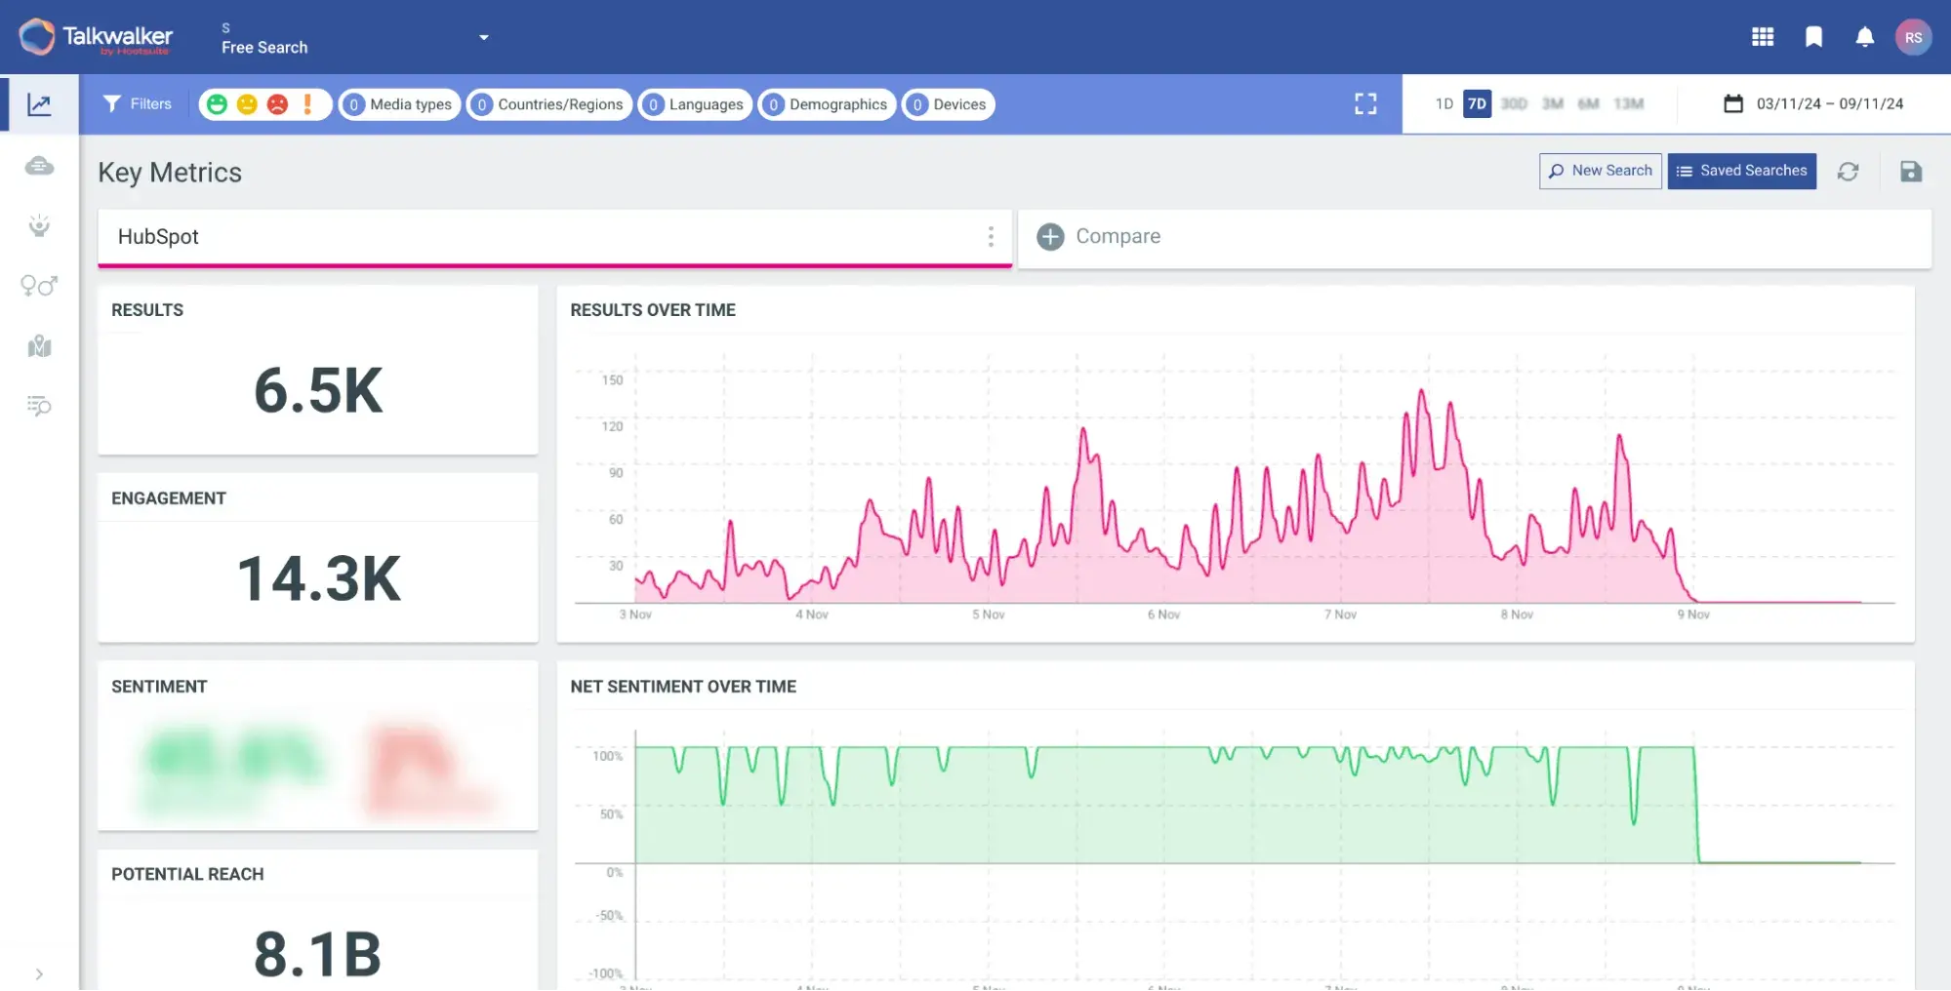
Task: Open the date range calendar picker
Action: 1813,103
